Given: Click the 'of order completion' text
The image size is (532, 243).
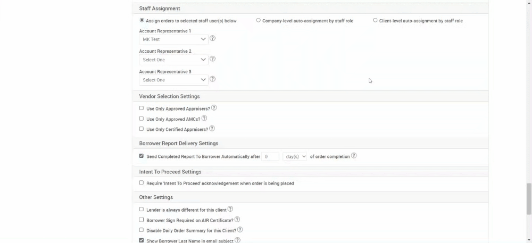Looking at the screenshot, I should (330, 156).
